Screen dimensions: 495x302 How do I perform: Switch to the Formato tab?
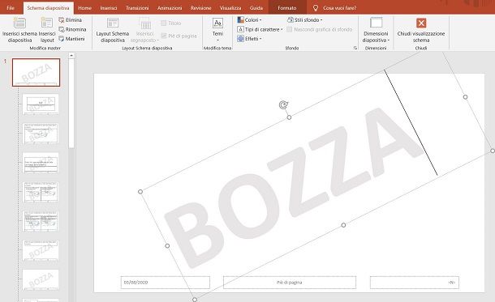coord(287,8)
